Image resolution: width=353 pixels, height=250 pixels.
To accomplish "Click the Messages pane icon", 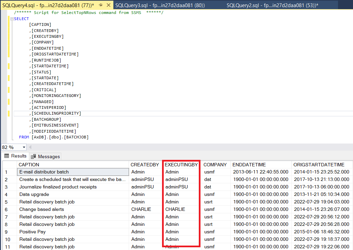I will 33,156.
